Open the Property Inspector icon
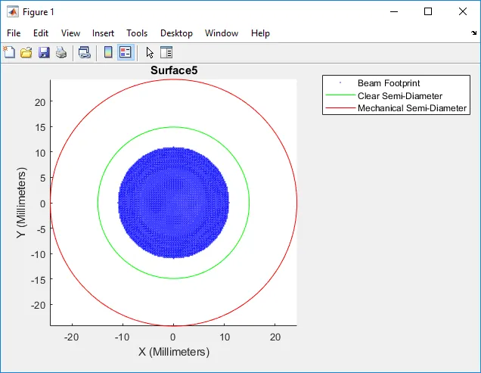The width and height of the screenshot is (481, 373). 166,52
